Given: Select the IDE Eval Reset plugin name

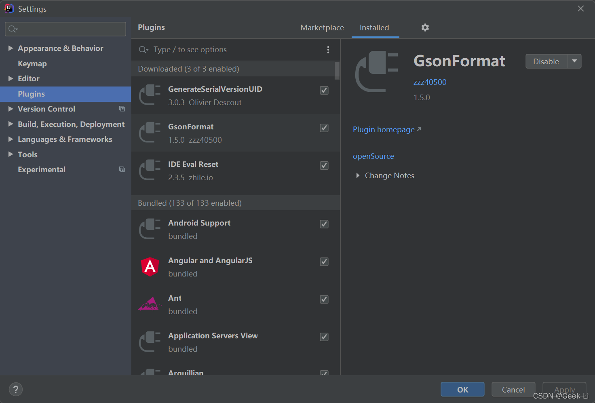Looking at the screenshot, I should click(193, 165).
